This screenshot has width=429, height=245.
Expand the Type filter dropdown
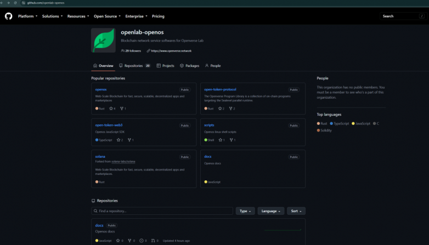[245, 211]
